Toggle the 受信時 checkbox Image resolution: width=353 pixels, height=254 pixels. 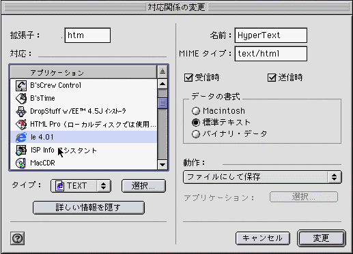click(x=188, y=78)
